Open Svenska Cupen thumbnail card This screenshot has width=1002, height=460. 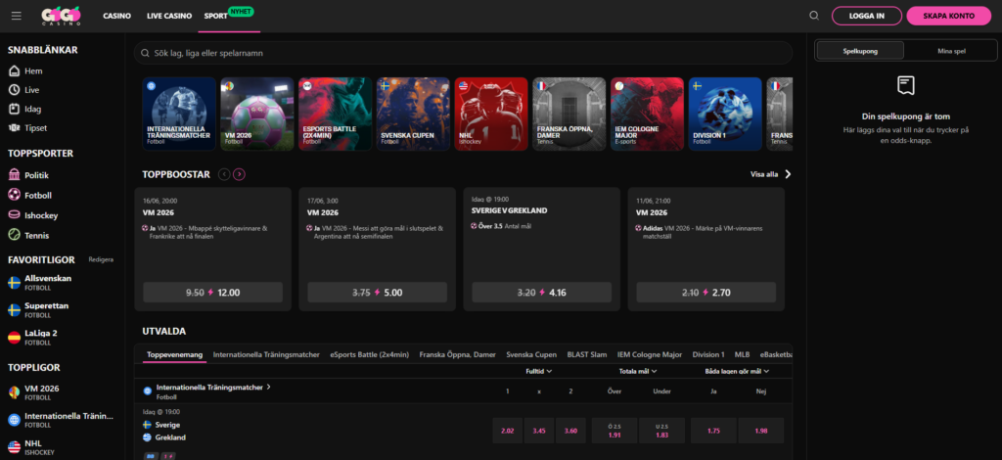[x=413, y=114]
